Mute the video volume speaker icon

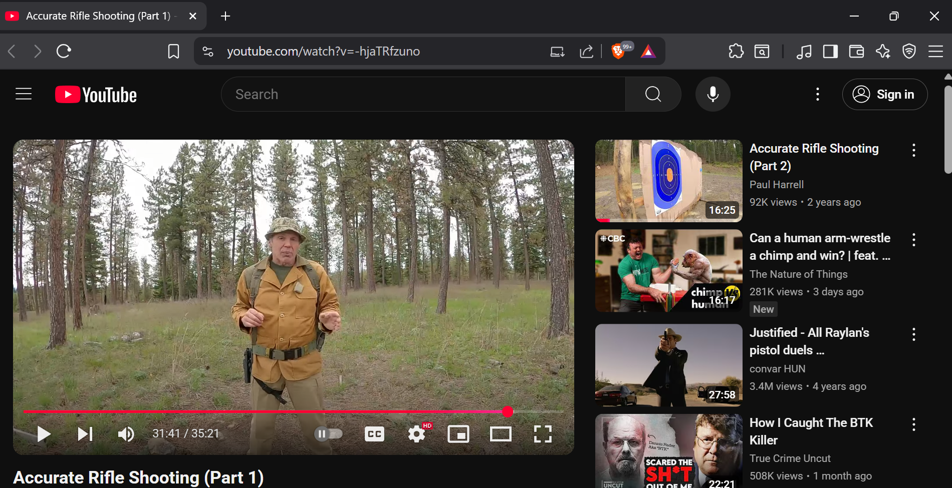pyautogui.click(x=126, y=434)
